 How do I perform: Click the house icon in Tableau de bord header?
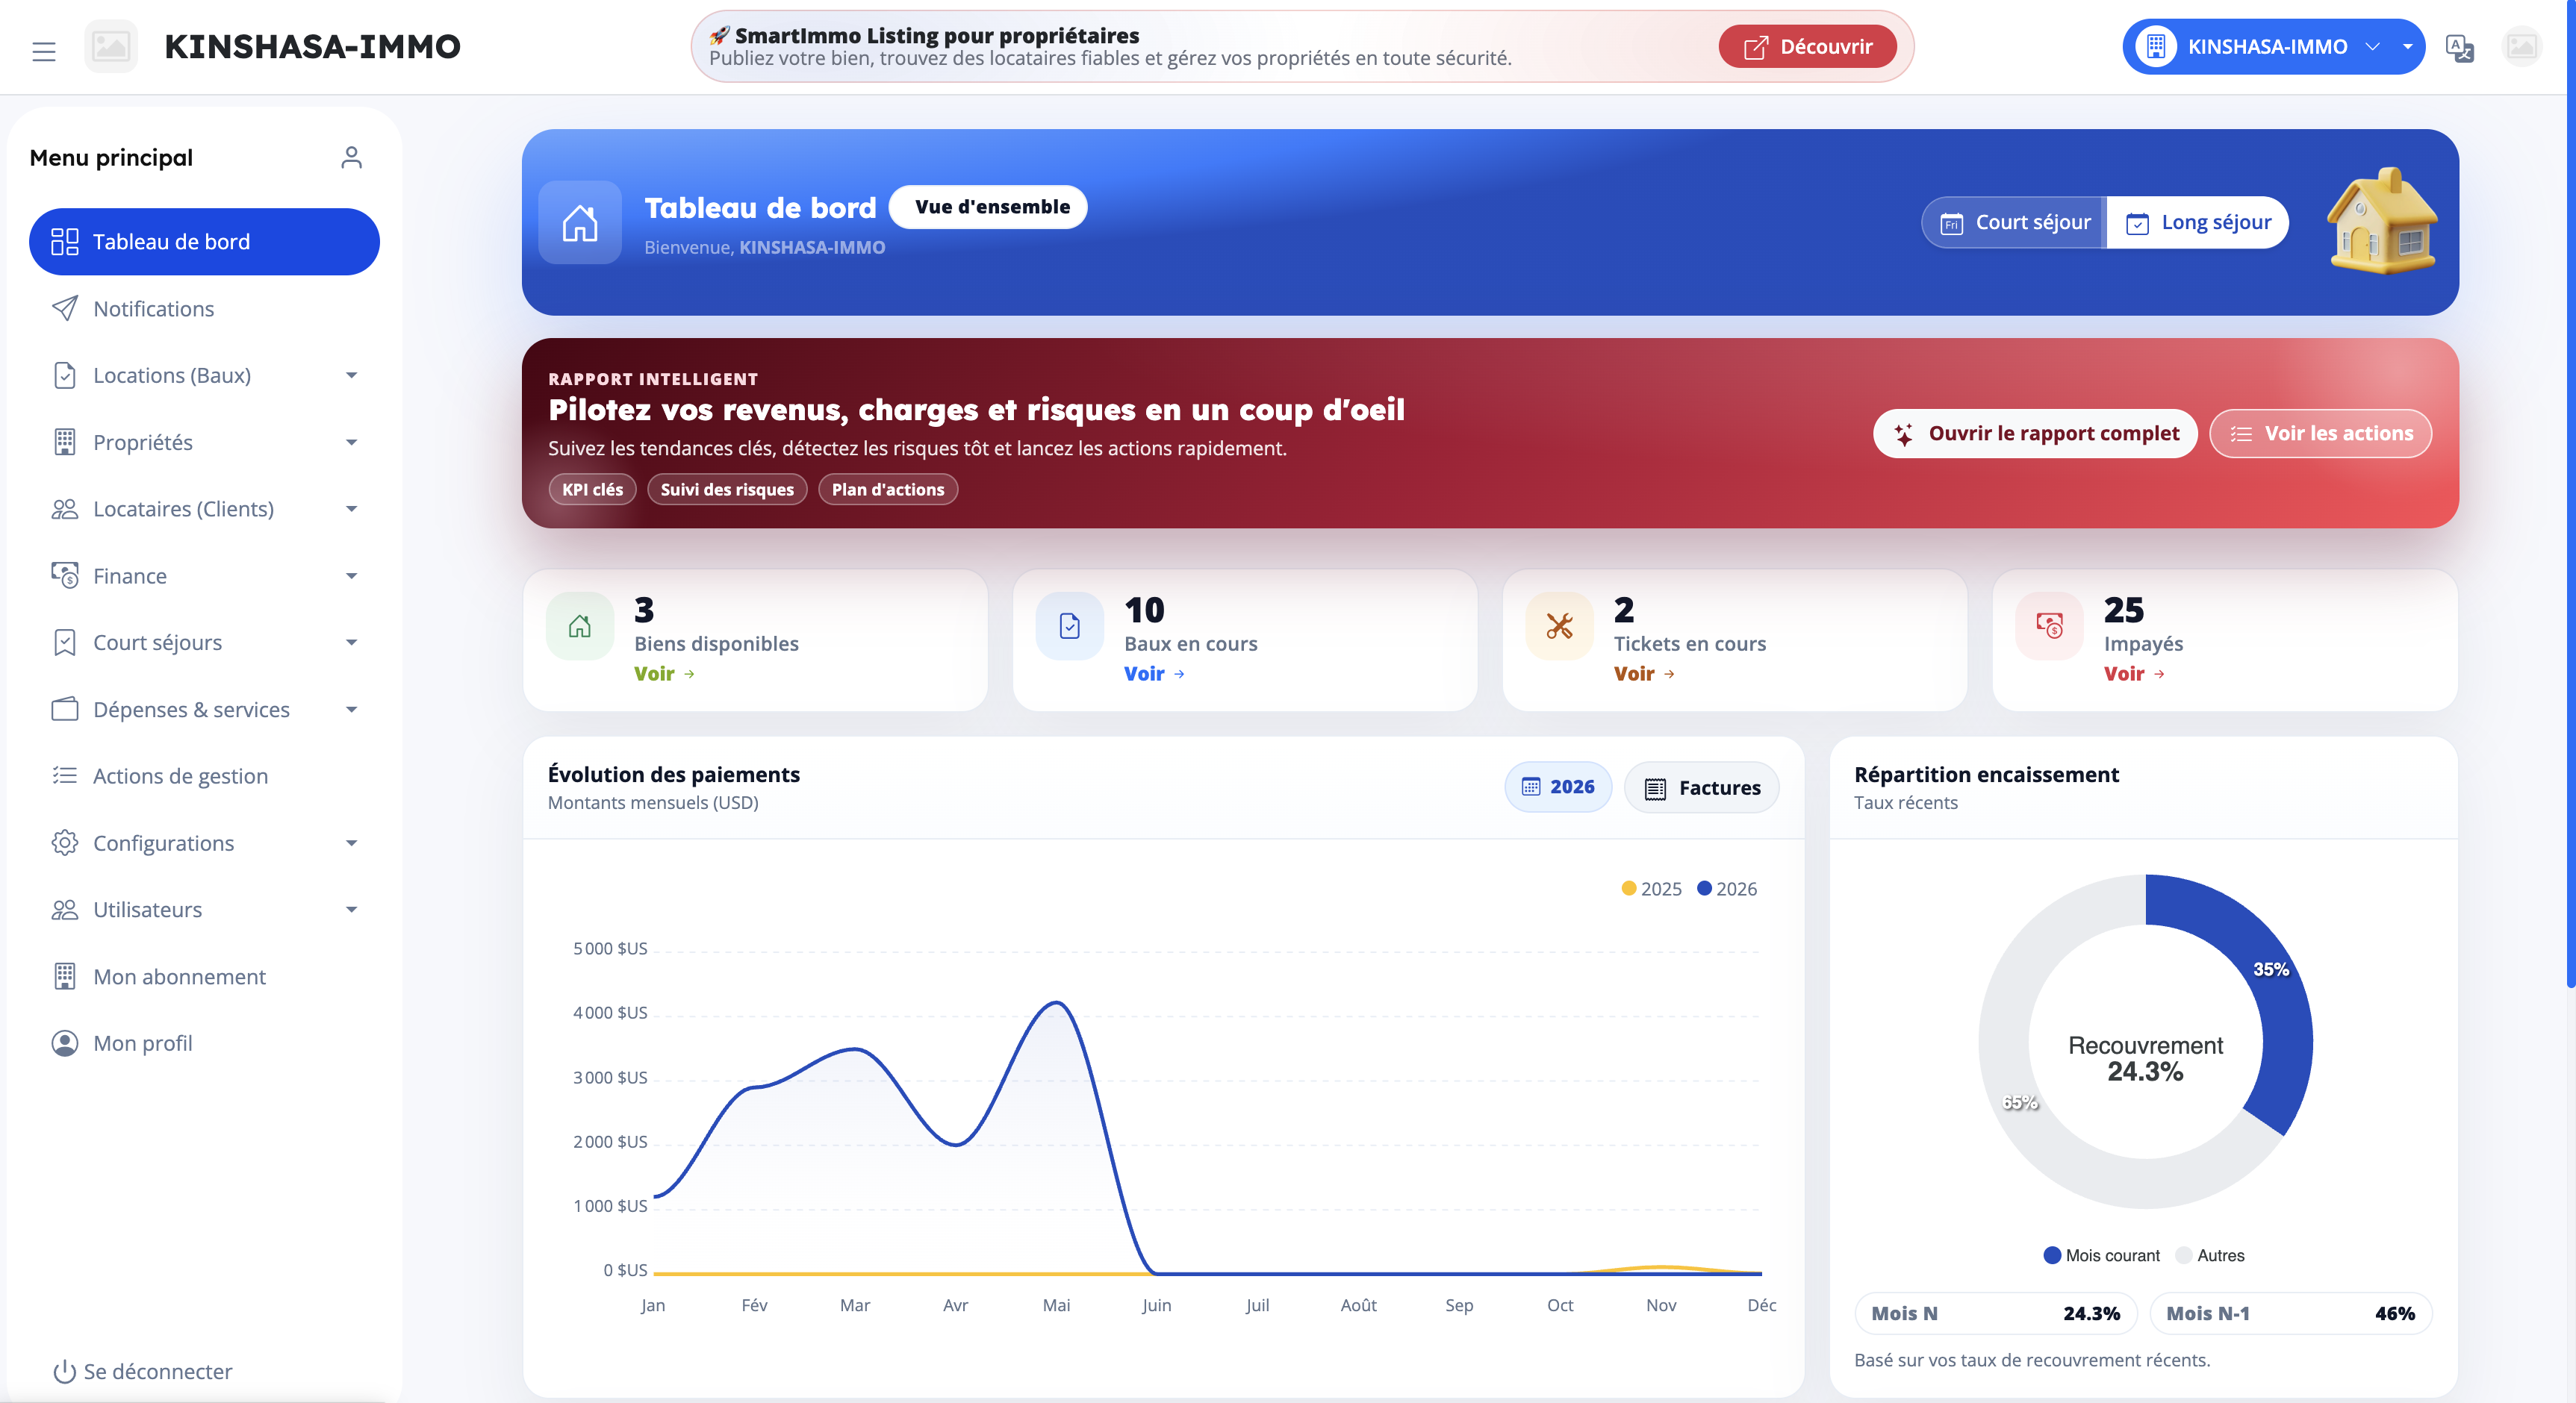580,222
